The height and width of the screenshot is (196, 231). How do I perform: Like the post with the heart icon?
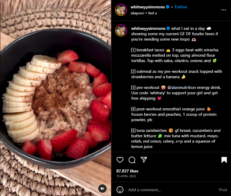click(x=120, y=160)
